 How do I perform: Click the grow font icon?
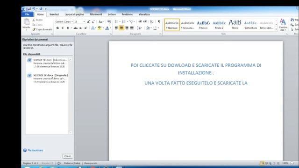[88, 22]
